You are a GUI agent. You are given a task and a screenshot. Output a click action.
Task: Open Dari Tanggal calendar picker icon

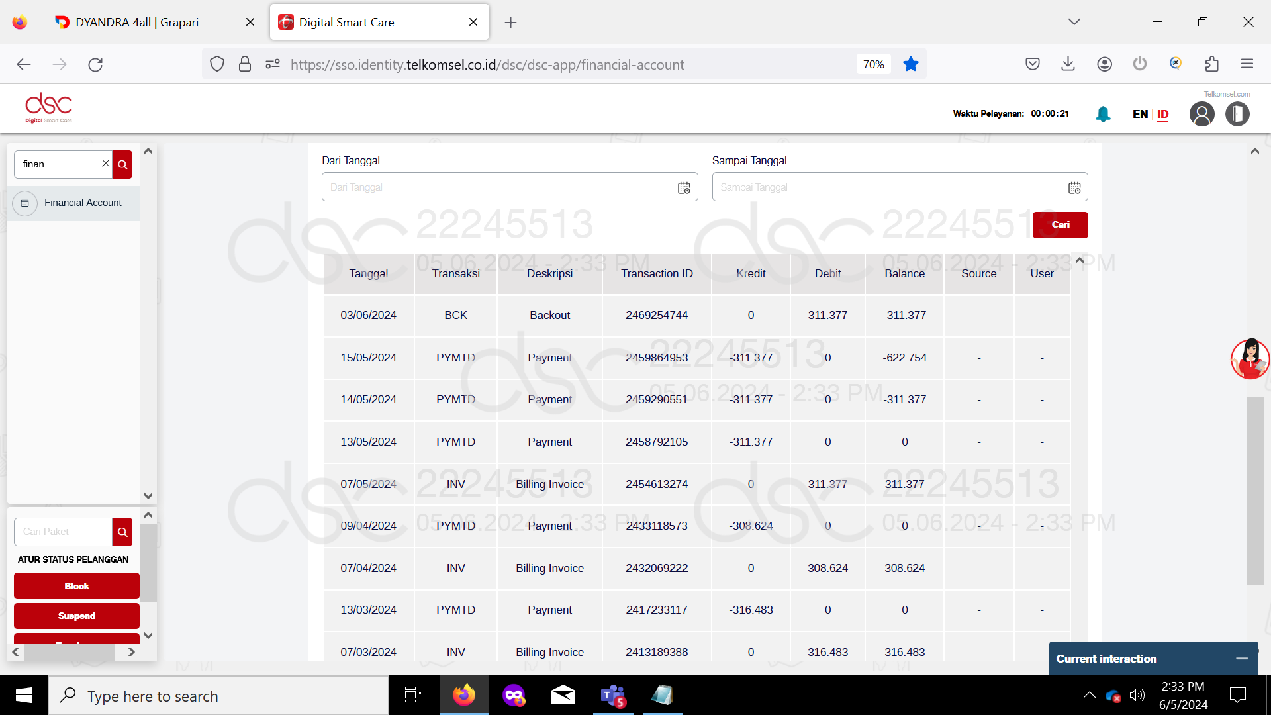684,188
